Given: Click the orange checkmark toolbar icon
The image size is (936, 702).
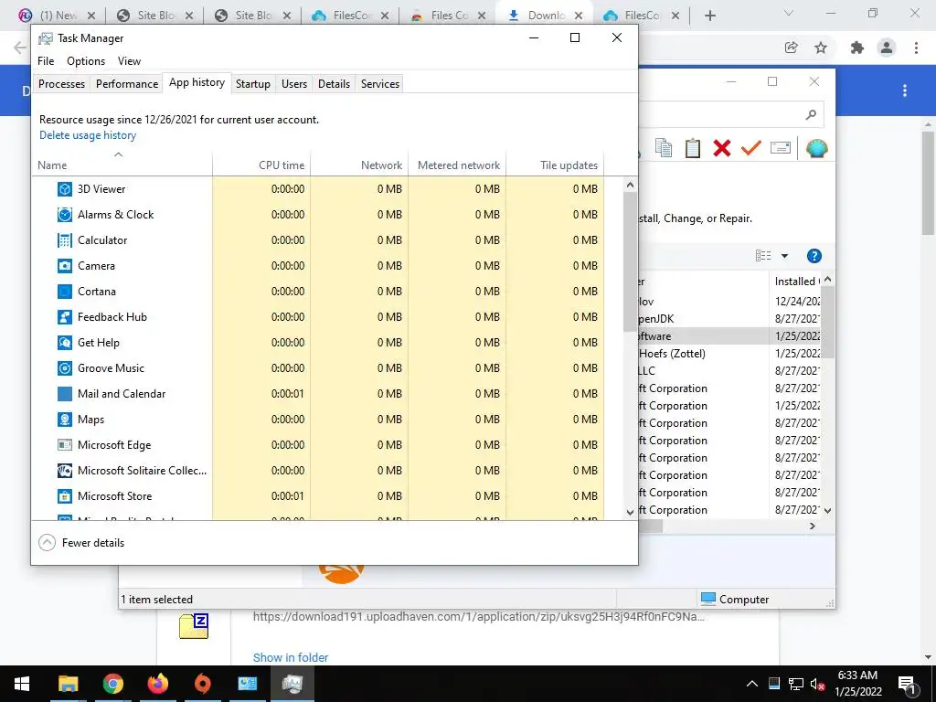Looking at the screenshot, I should 751,147.
